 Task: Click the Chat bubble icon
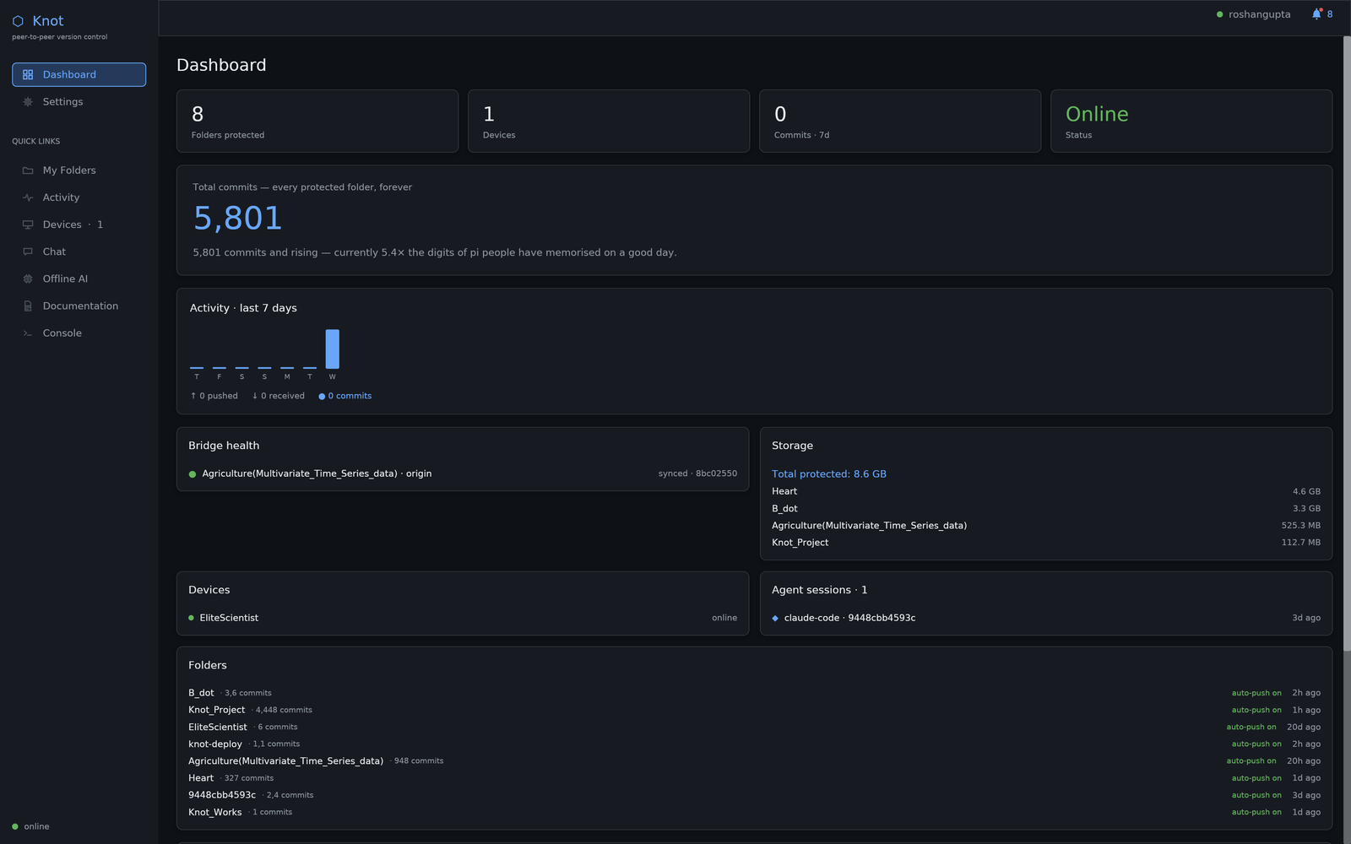point(28,252)
